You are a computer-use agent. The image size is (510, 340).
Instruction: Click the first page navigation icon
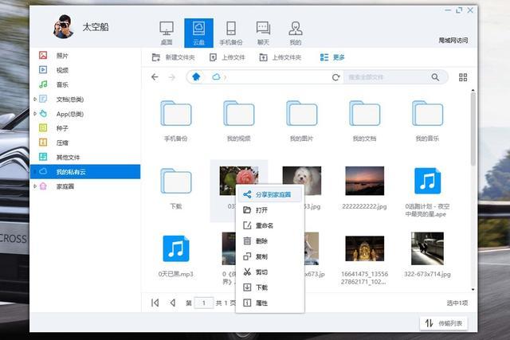pyautogui.click(x=155, y=303)
